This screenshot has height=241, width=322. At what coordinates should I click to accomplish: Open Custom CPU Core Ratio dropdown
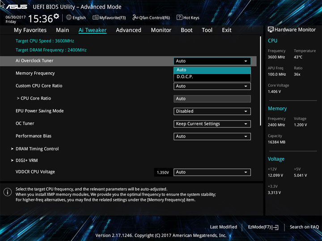212,86
